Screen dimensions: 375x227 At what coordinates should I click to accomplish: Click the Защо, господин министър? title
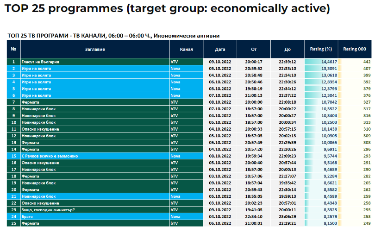49,210
